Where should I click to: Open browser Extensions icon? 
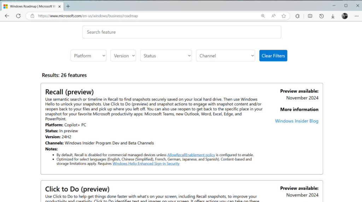[297, 16]
